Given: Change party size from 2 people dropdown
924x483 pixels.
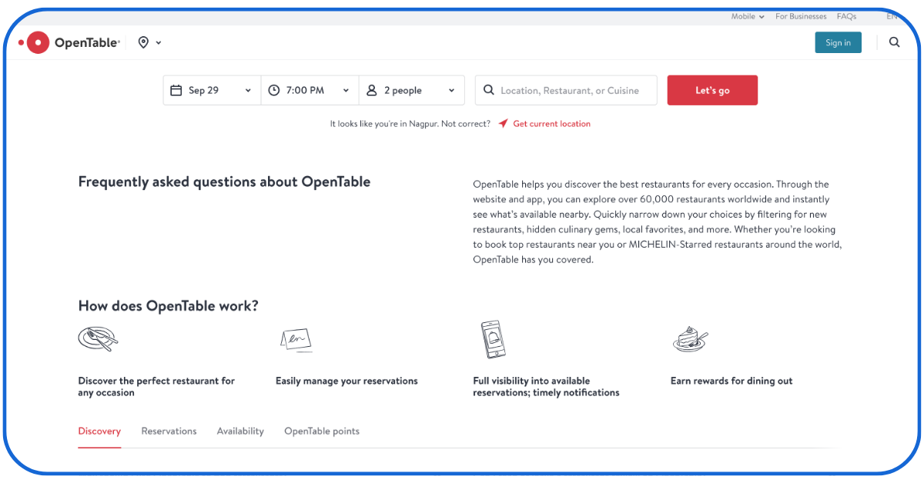Looking at the screenshot, I should pyautogui.click(x=411, y=90).
